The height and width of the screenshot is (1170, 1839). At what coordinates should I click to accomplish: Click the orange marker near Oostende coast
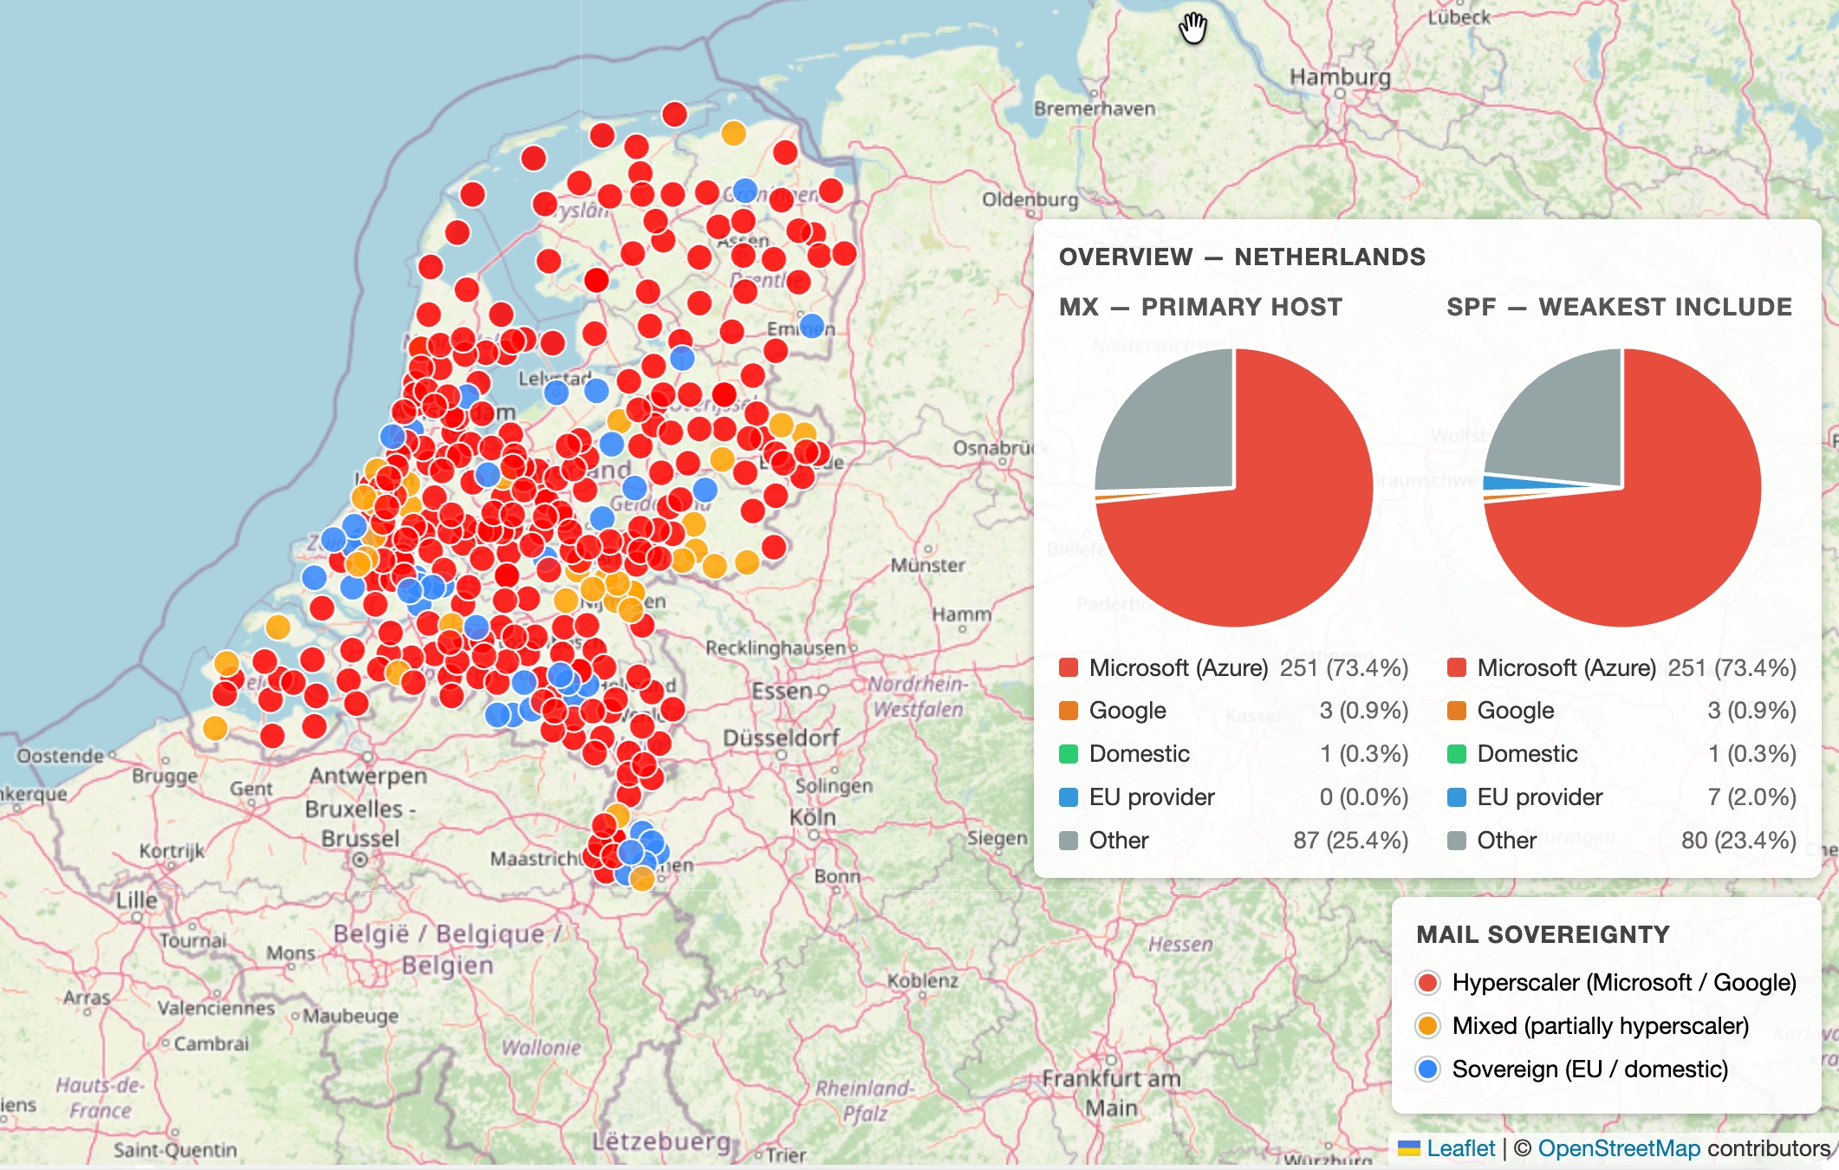click(x=215, y=727)
